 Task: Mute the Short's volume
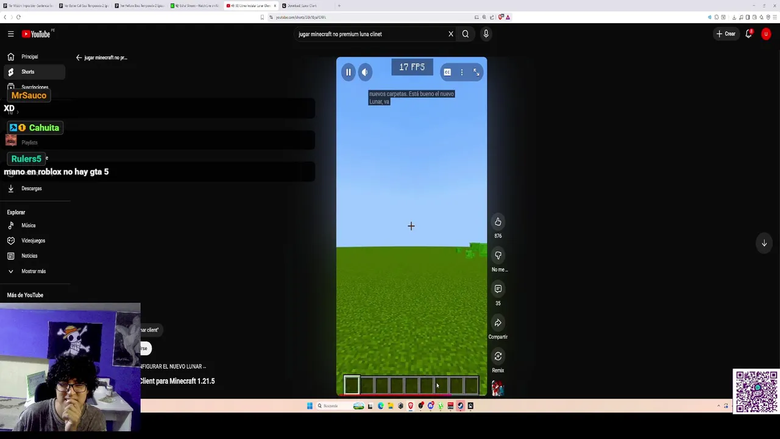pyautogui.click(x=364, y=72)
